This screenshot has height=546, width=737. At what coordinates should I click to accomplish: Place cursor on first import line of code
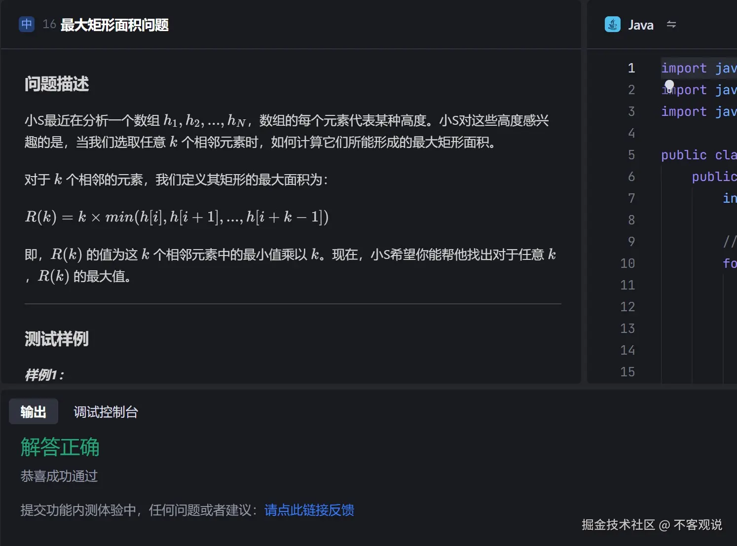click(x=699, y=68)
